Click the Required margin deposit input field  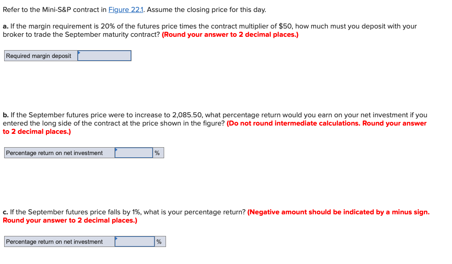point(104,56)
